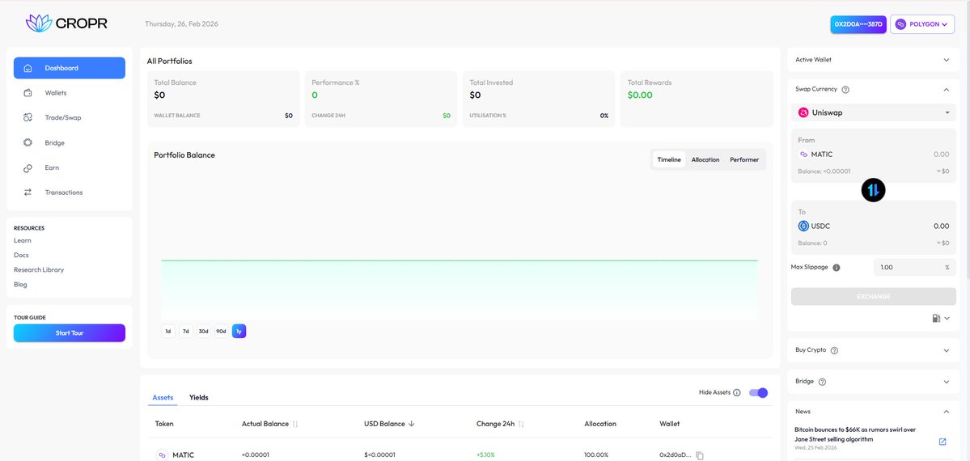Click the CROPR lotus logo
This screenshot has width=970, height=461.
[x=38, y=23]
